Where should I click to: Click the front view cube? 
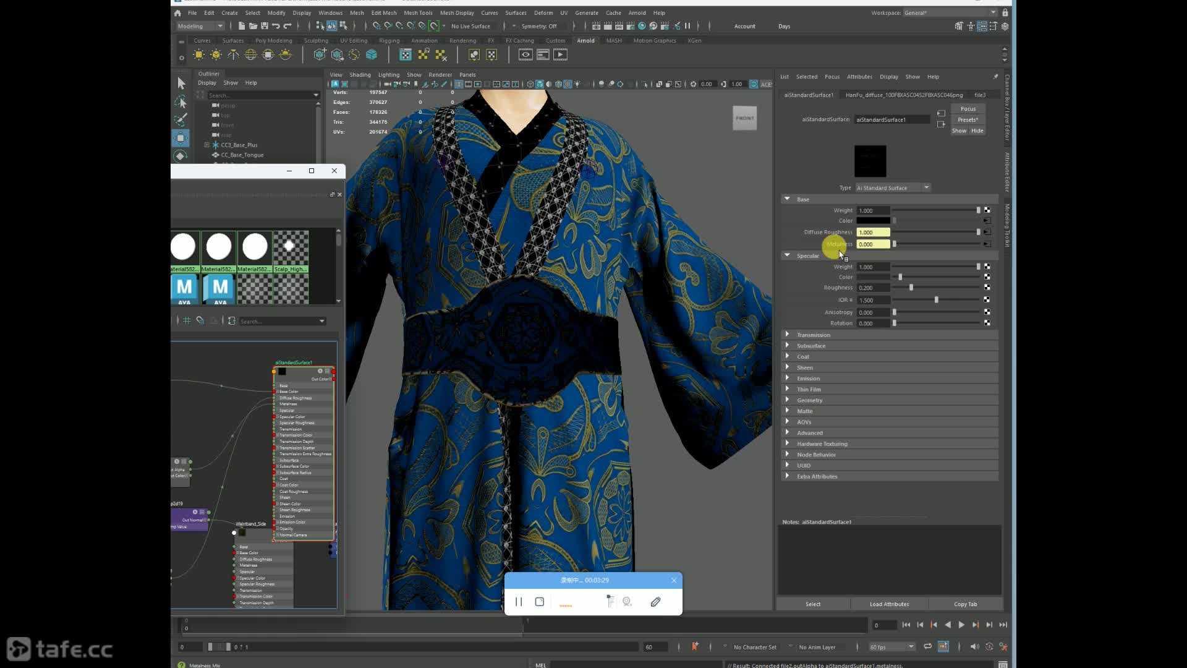(x=744, y=118)
